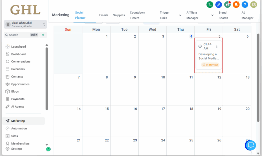Click the Automation play icon

pyautogui.click(x=7, y=128)
